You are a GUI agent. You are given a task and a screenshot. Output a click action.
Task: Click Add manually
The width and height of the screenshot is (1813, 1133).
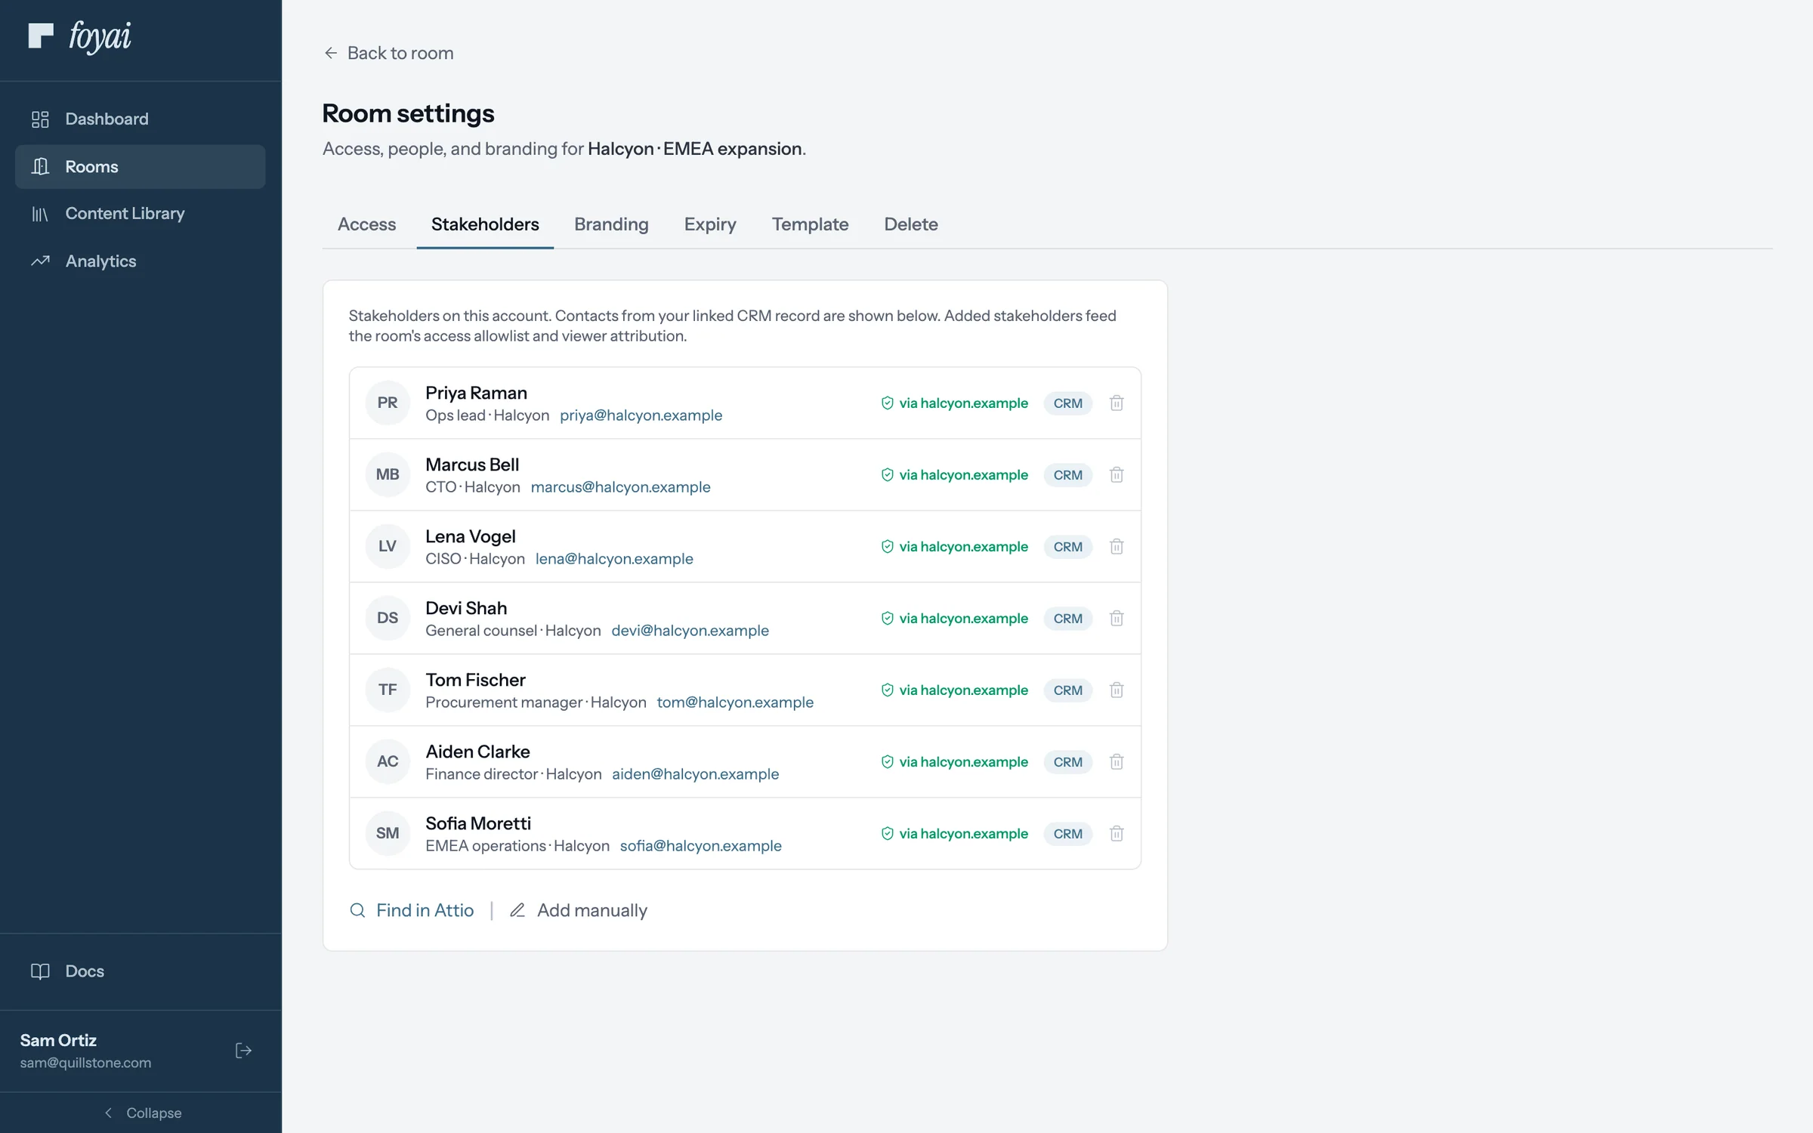coord(579,910)
